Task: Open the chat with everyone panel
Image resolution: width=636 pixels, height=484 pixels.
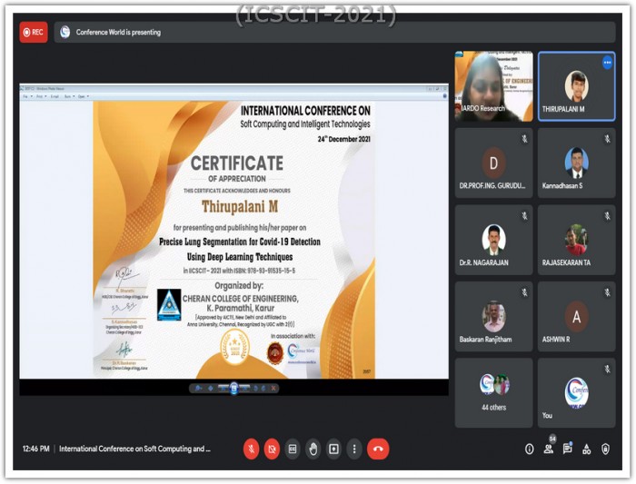Action: [568, 449]
